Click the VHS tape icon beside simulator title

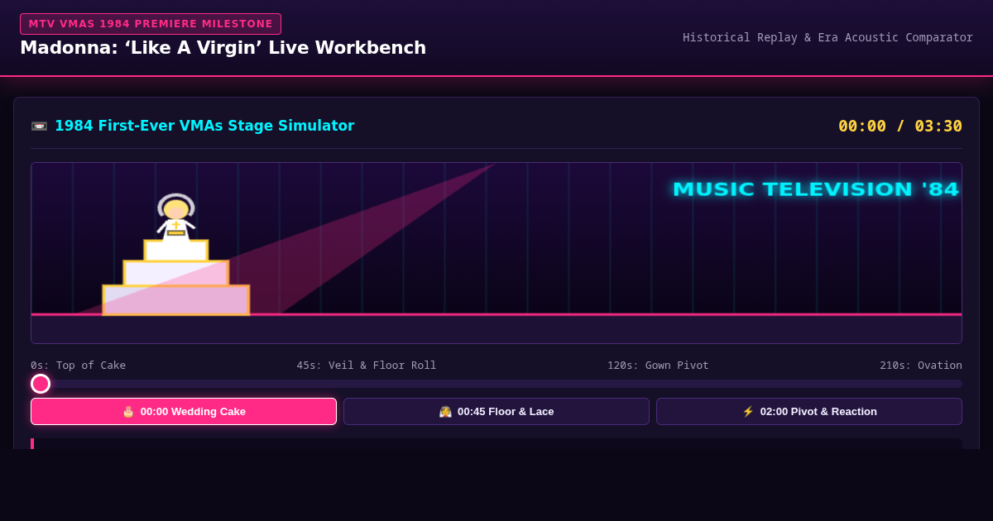pos(39,127)
